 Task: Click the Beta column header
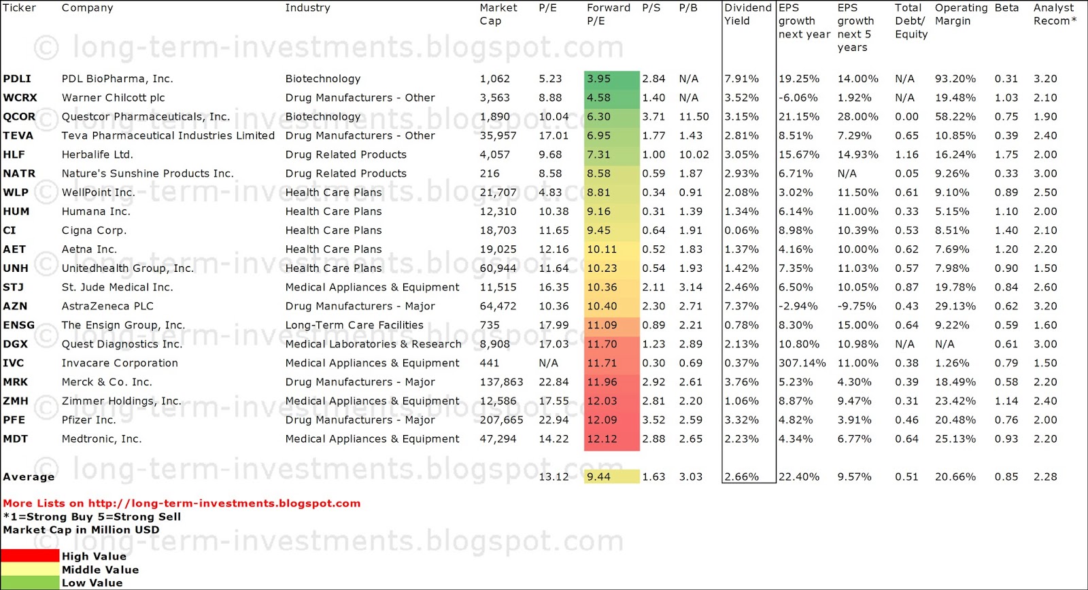1006,8
